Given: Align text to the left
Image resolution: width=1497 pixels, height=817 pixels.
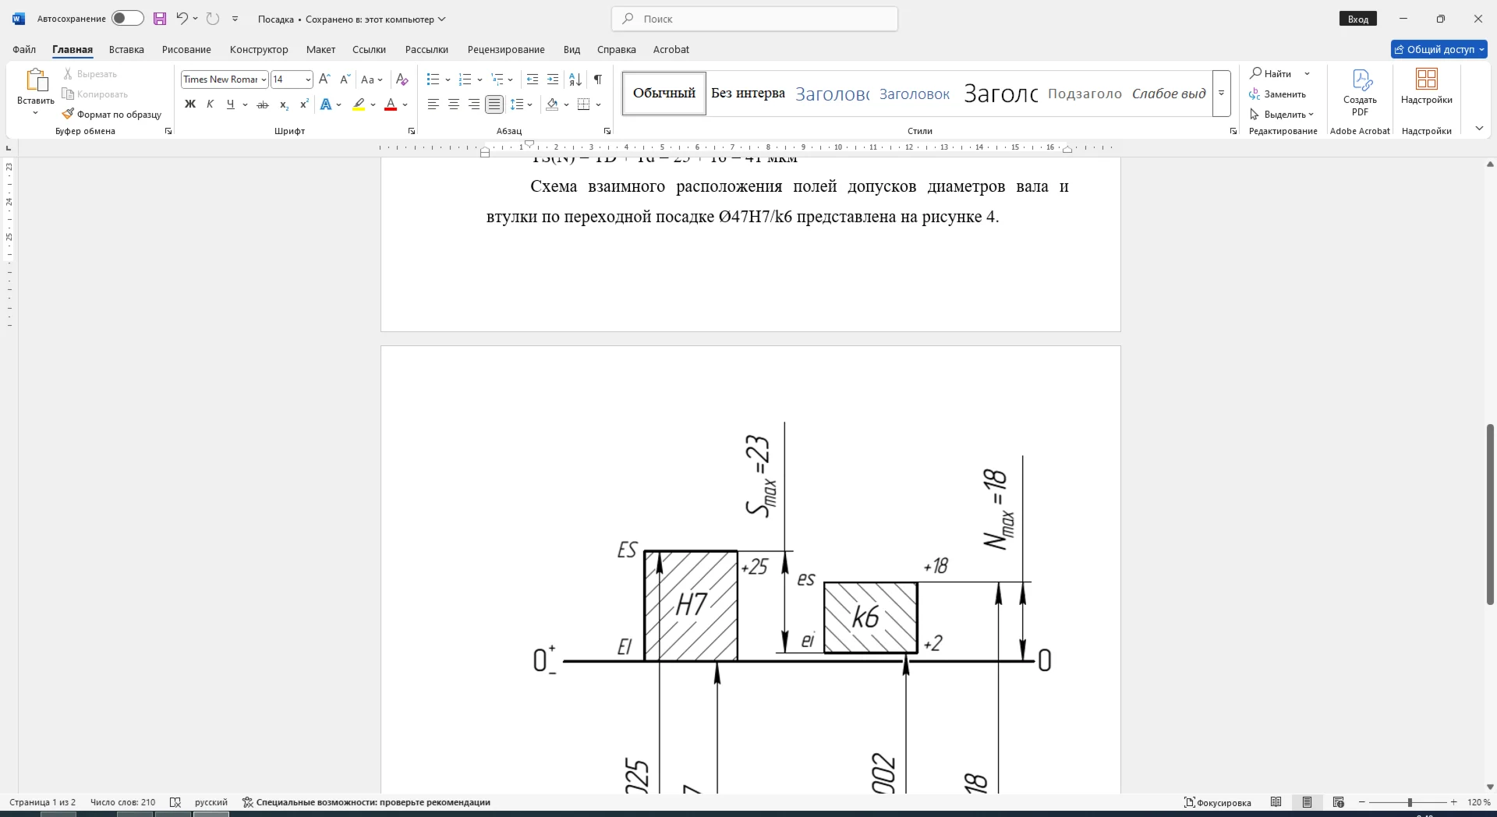Looking at the screenshot, I should tap(434, 104).
